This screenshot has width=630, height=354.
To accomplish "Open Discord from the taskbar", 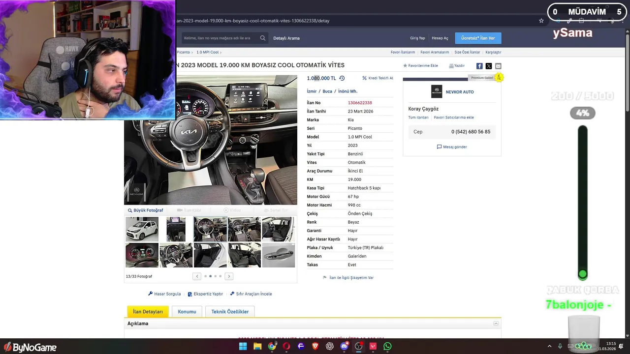I will [344, 346].
